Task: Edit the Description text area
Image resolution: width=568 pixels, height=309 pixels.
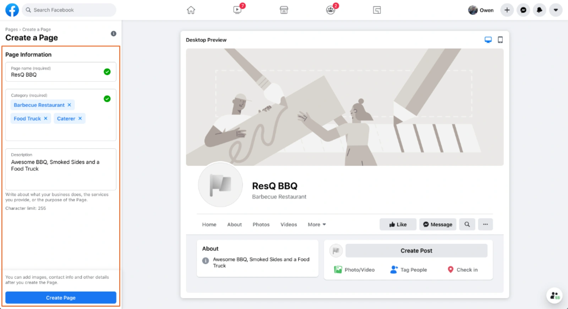Action: [61, 169]
